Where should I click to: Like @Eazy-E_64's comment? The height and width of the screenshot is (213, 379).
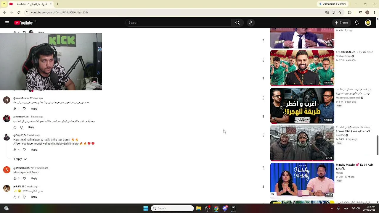pyautogui.click(x=15, y=150)
